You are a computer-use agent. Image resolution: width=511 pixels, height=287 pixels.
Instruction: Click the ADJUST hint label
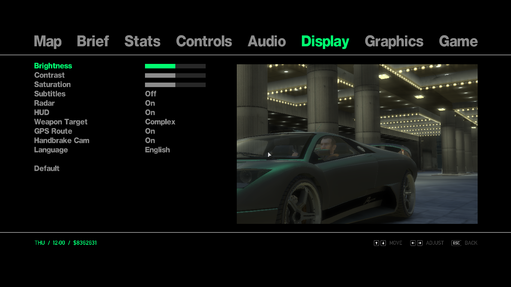click(435, 243)
